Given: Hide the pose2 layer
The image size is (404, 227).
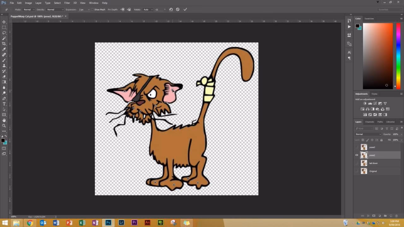Looking at the screenshot, I should pyautogui.click(x=357, y=155).
